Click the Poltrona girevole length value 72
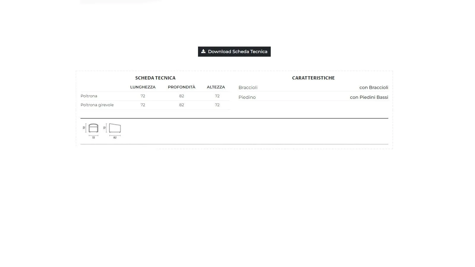 click(x=143, y=105)
